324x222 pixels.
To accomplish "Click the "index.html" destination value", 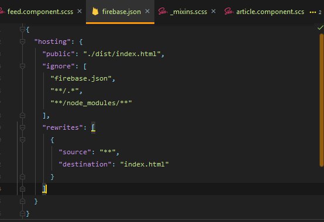I will click(x=144, y=164).
